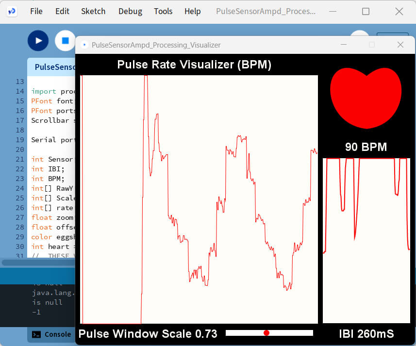Minimize the PulseSensor visualizer window

pyautogui.click(x=344, y=45)
